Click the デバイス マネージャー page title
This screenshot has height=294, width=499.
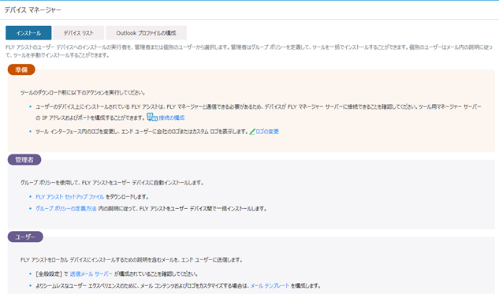(32, 10)
